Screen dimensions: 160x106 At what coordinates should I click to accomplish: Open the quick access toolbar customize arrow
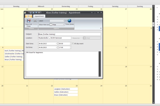point(43,13)
